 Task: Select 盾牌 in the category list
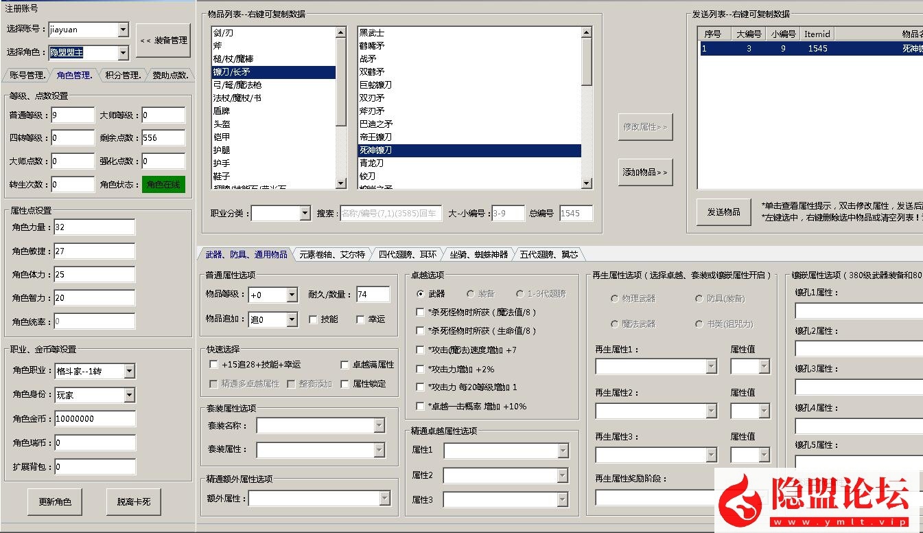274,111
